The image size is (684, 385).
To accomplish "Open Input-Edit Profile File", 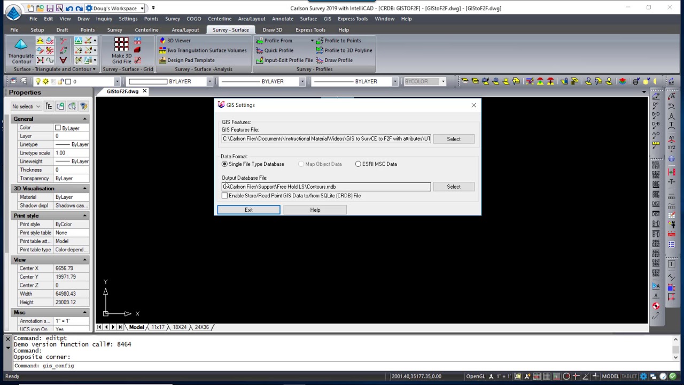I will (284, 60).
